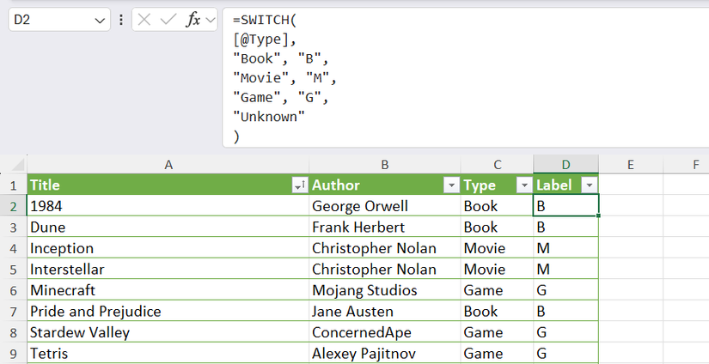Image resolution: width=709 pixels, height=364 pixels.
Task: Cancel formula entry with the X icon
Action: 144,20
